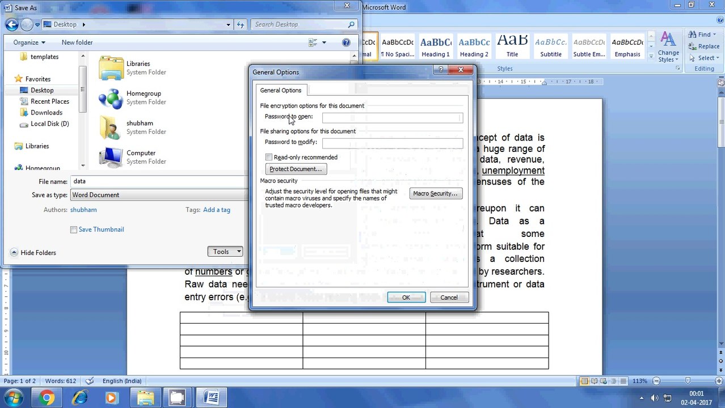Apply the Subtitle style
Viewport: 725px width, 408px height.
click(x=551, y=46)
